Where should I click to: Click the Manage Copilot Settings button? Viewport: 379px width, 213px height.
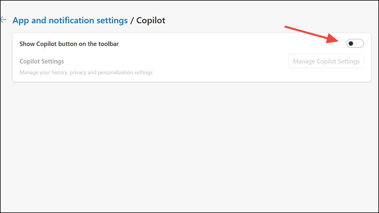click(326, 61)
